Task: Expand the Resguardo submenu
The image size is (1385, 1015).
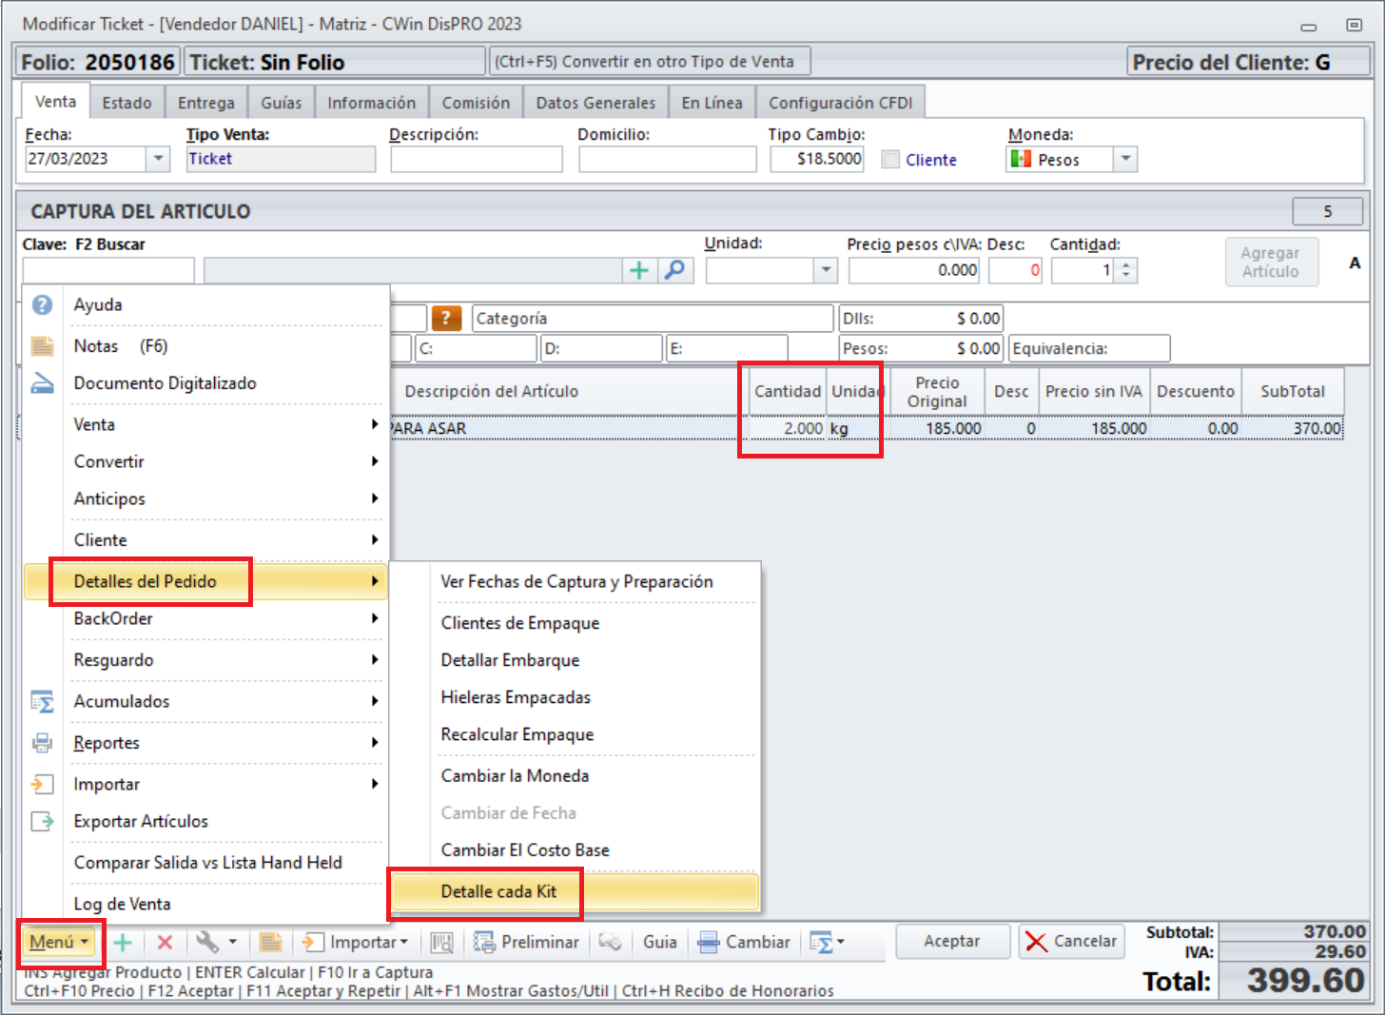Action: click(x=205, y=659)
